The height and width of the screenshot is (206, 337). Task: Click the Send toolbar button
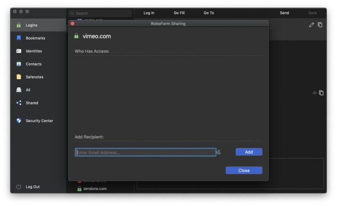coord(284,13)
